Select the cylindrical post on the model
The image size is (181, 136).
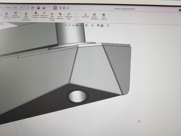click(x=71, y=33)
